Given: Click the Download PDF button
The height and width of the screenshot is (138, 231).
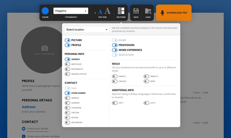Looking at the screenshot, I should (174, 13).
